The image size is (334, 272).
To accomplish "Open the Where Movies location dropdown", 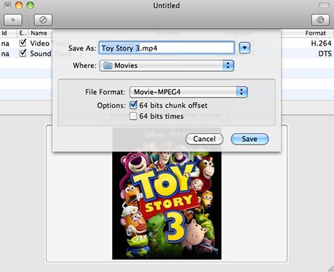I will [166, 65].
